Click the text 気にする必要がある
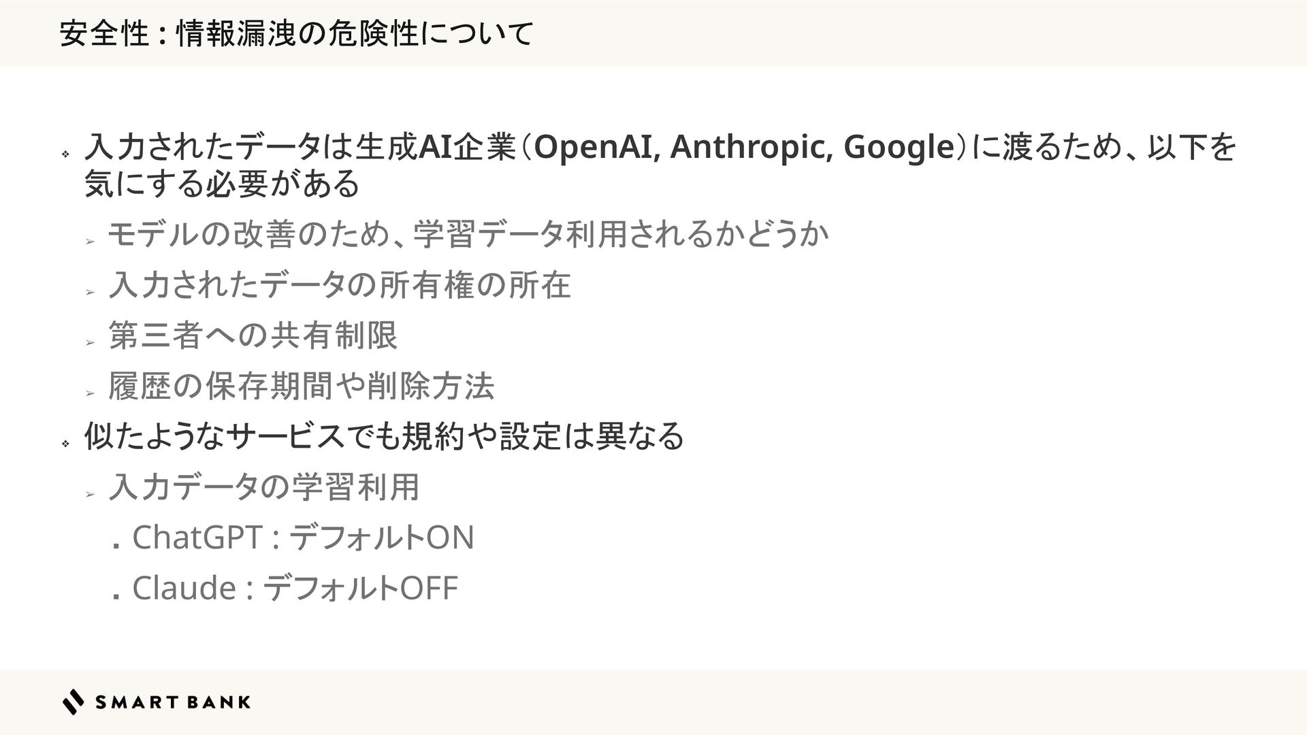The image size is (1307, 735). coord(221,183)
